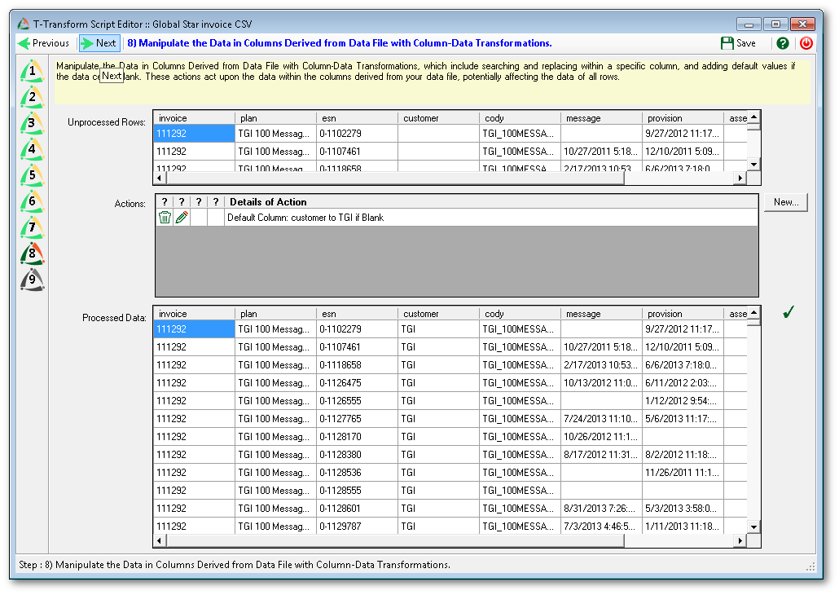Edit the Default Column action with pencil icon
Image resolution: width=839 pixels, height=595 pixels.
[182, 218]
